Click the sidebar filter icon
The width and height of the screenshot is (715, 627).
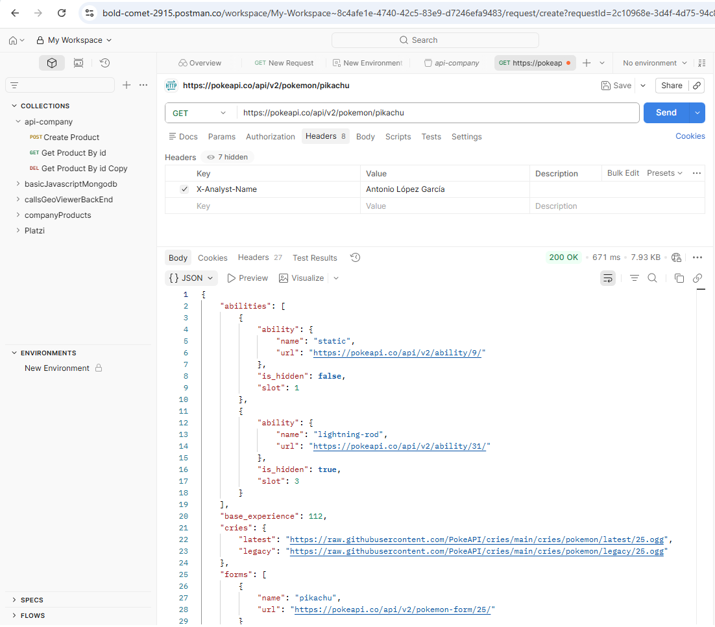point(14,85)
